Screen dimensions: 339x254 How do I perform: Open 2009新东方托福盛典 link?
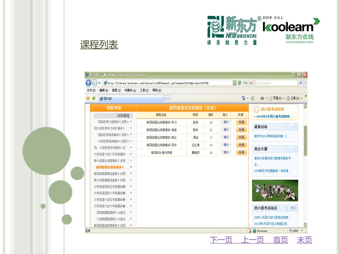(x=273, y=171)
